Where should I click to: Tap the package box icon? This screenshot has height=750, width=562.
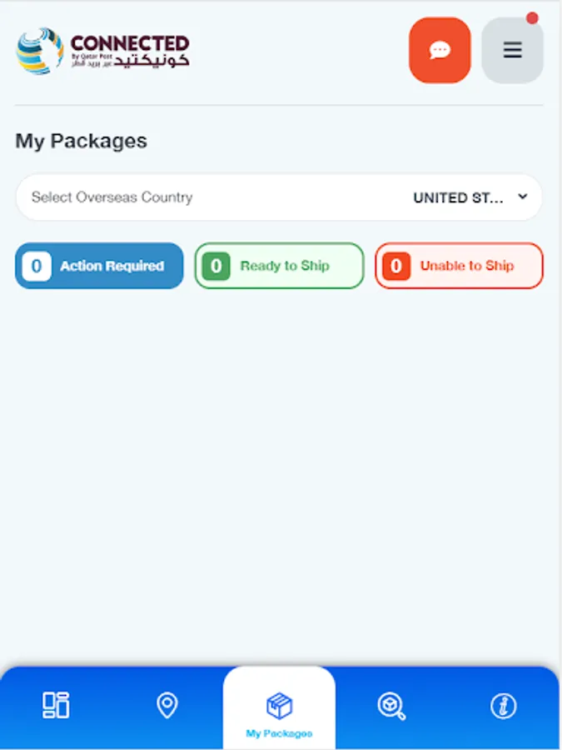point(279,706)
